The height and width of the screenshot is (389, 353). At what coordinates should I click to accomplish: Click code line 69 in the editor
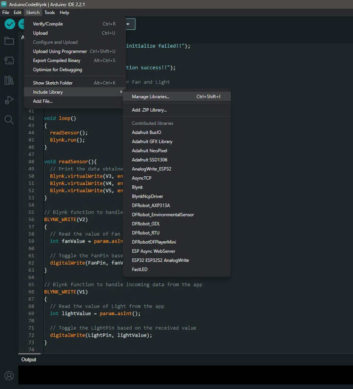(x=95, y=313)
